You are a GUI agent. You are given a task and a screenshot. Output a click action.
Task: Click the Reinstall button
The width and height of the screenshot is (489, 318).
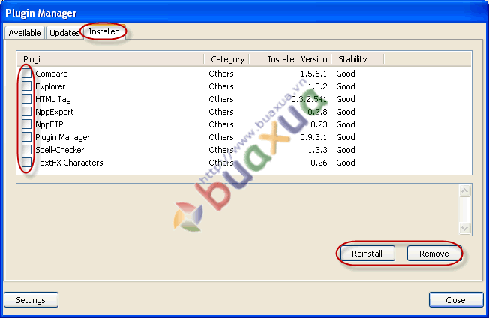[367, 253]
